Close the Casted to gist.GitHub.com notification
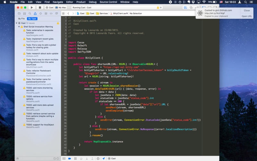Viewport: 257px width, 161px height. point(247,10)
